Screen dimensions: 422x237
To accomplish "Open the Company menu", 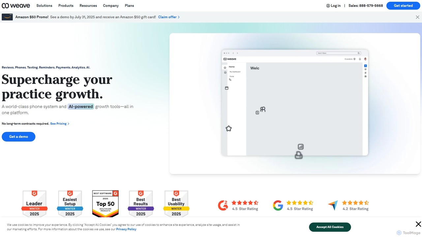I will 111,6.
